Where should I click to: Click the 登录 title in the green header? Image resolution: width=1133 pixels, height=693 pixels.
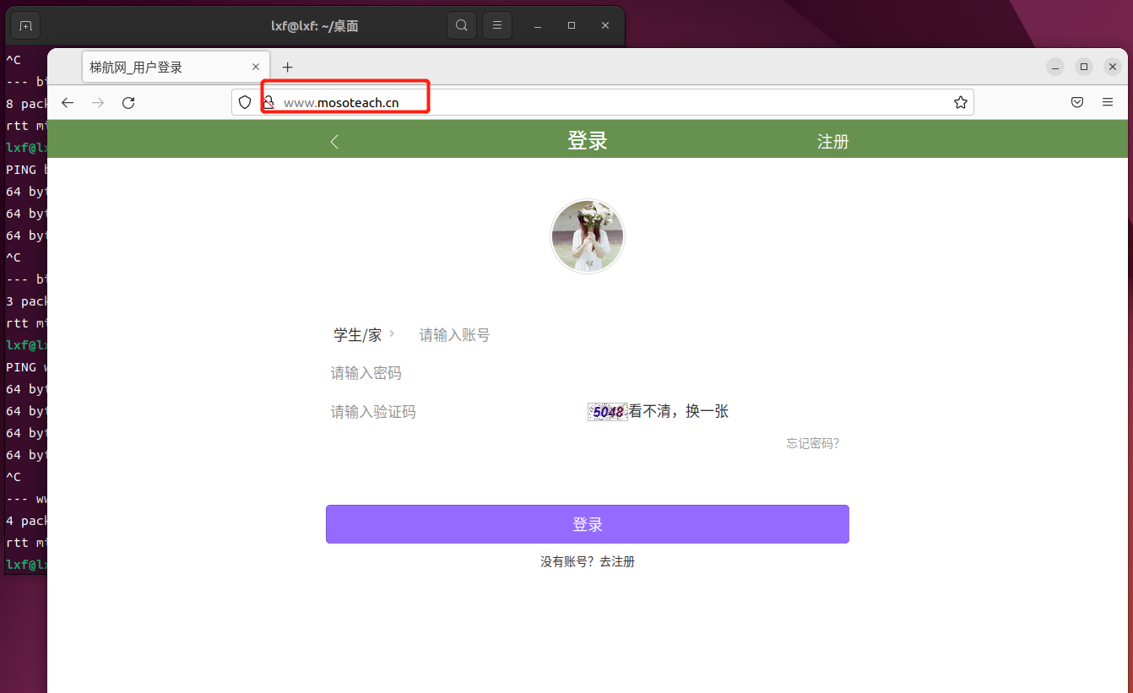(x=588, y=141)
